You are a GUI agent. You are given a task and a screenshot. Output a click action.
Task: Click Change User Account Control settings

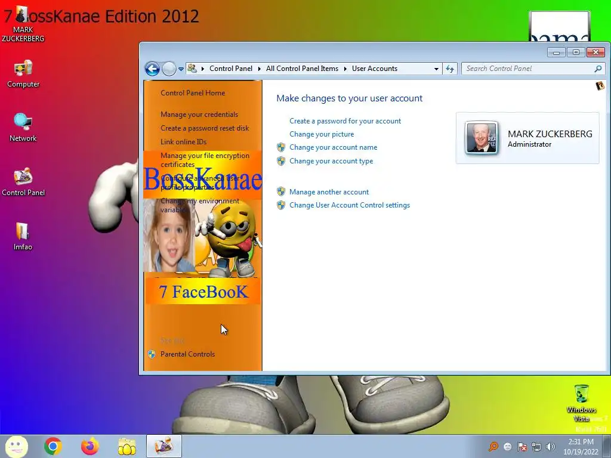(x=350, y=205)
